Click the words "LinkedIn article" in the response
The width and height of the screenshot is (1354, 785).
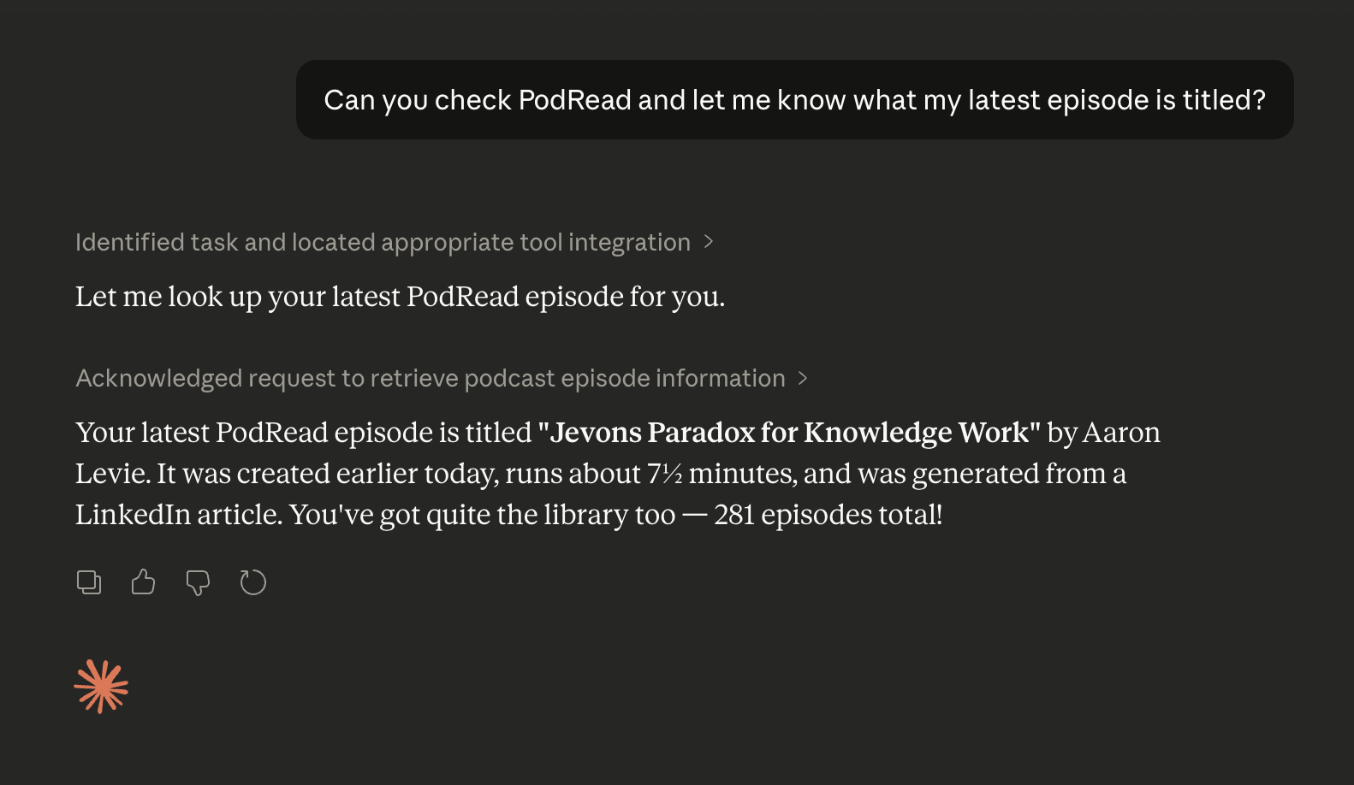tap(177, 515)
